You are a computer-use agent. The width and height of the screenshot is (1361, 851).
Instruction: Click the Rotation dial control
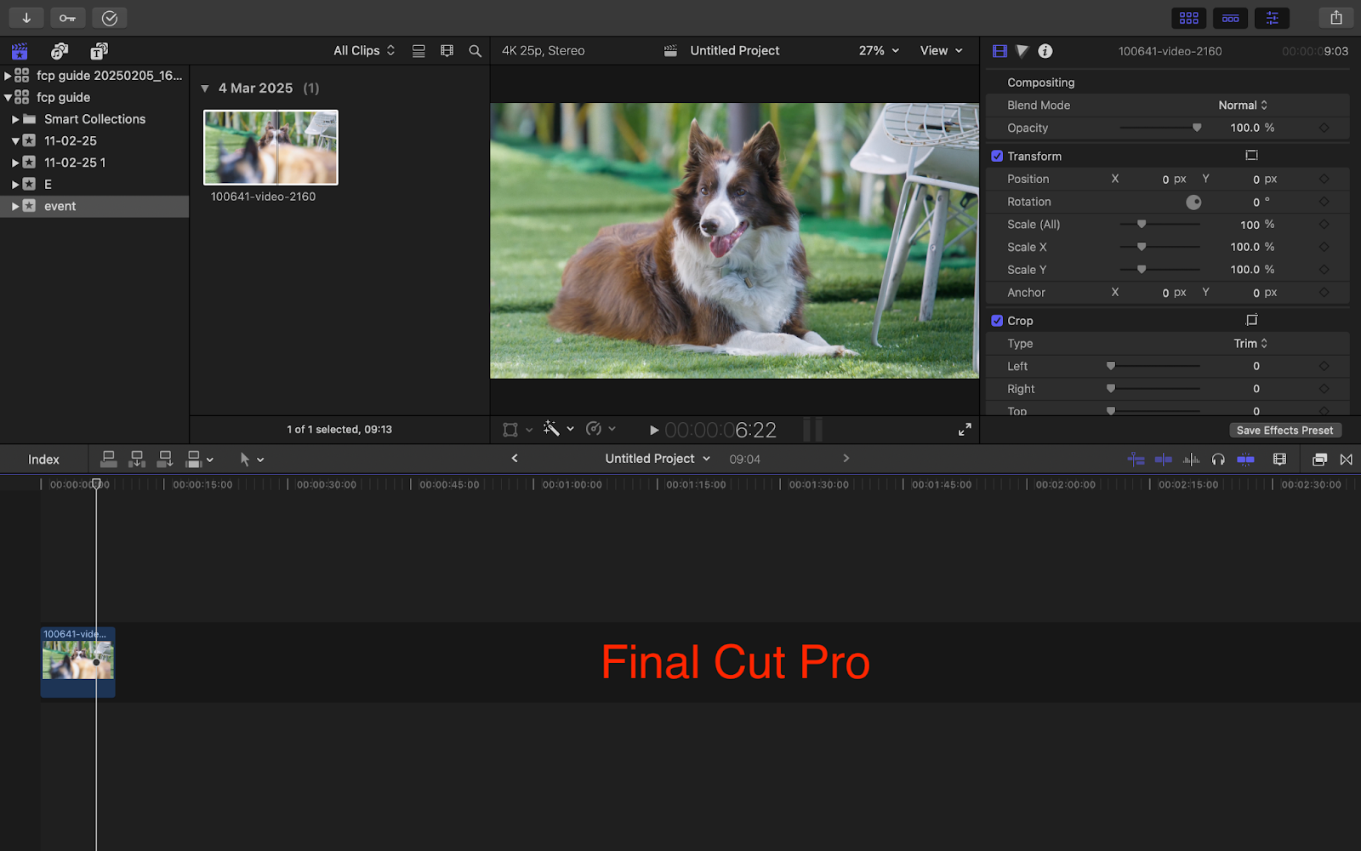[x=1193, y=202]
